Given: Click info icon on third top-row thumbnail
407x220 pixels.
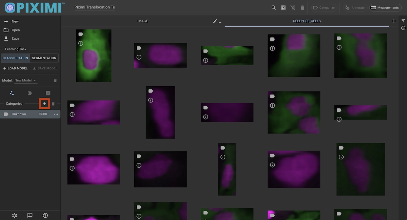Looking at the screenshot, I should 206,60.
